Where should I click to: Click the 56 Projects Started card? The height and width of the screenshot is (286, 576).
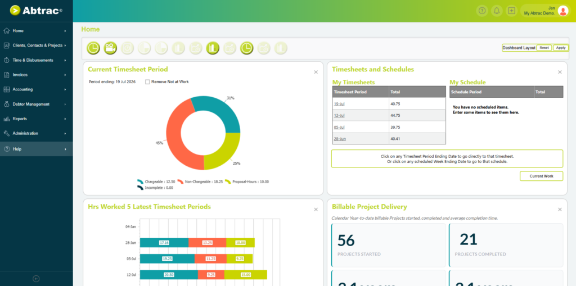(389, 245)
